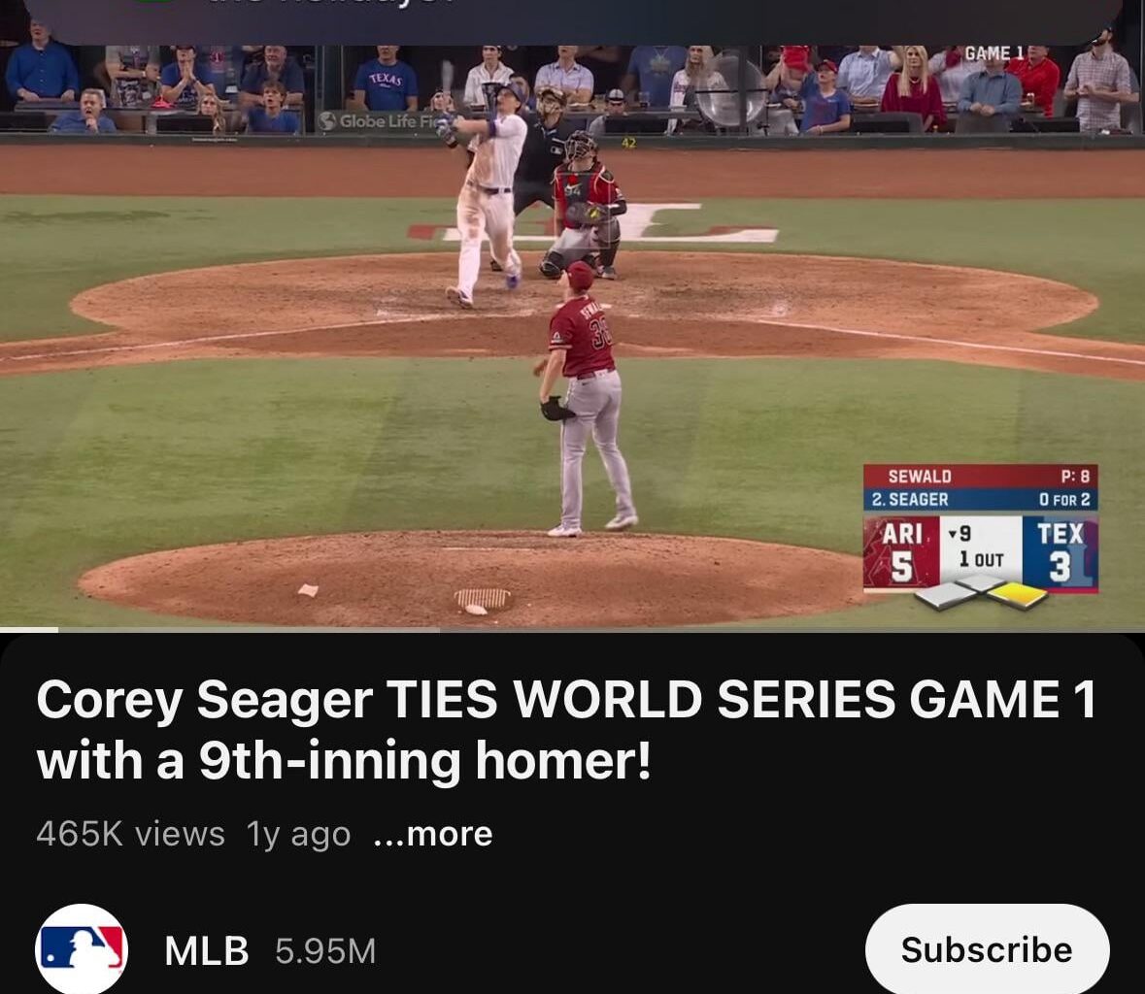Click the 5.95M subscriber count
This screenshot has width=1145, height=994.
click(x=325, y=951)
